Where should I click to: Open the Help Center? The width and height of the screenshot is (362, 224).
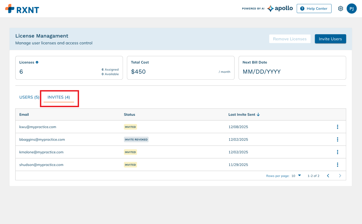[314, 9]
